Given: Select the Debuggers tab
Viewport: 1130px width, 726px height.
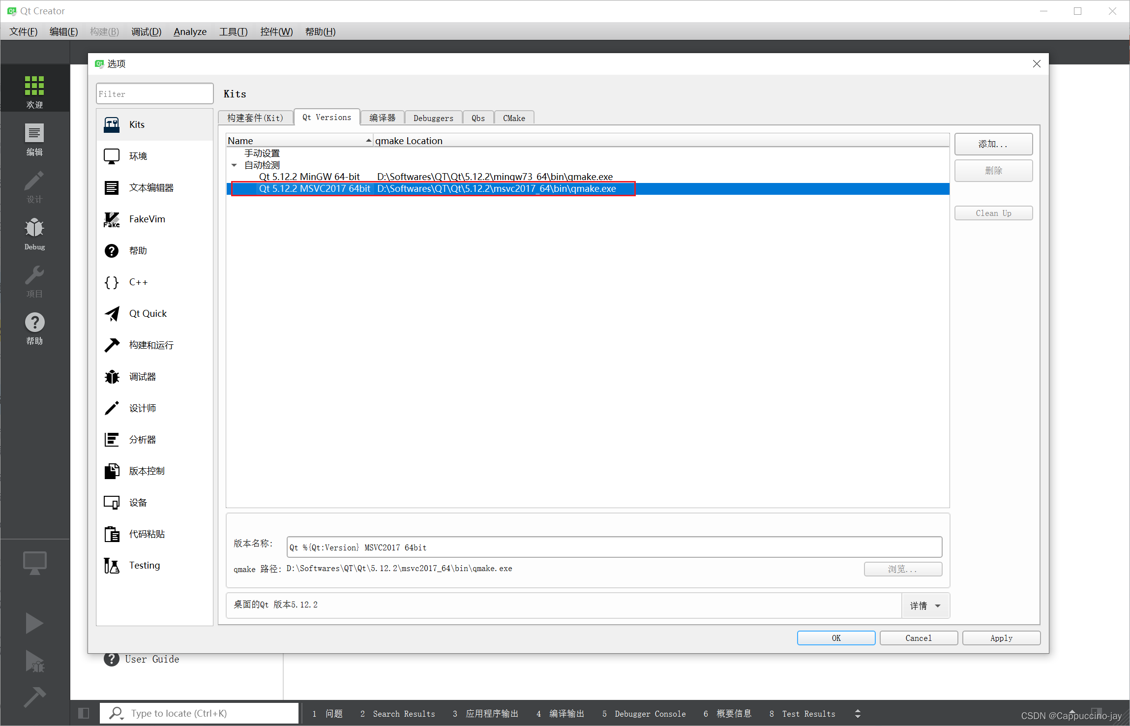Looking at the screenshot, I should [x=434, y=118].
